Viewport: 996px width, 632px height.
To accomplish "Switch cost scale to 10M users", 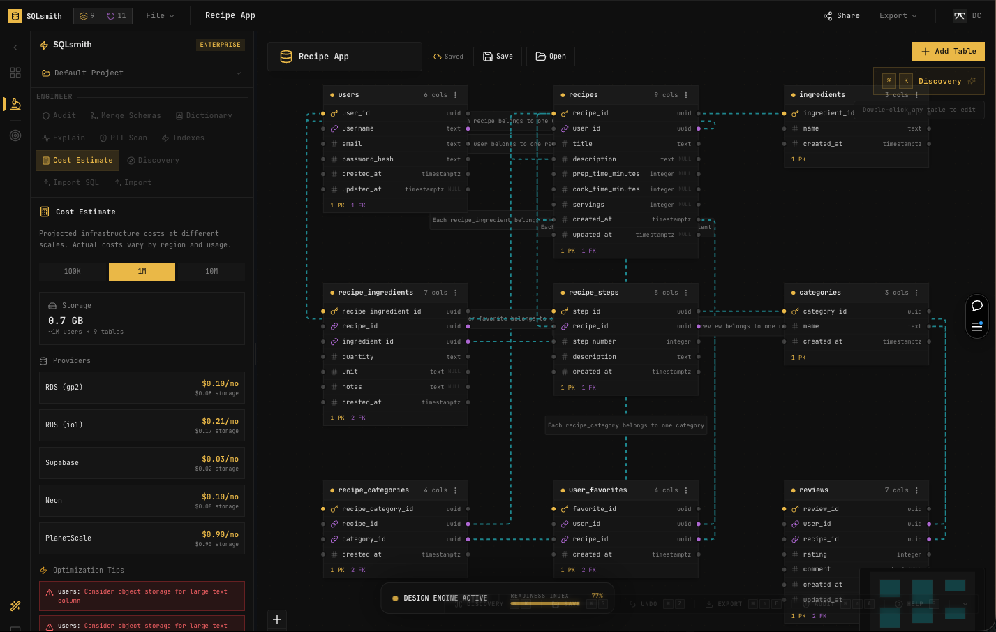I will [x=211, y=271].
